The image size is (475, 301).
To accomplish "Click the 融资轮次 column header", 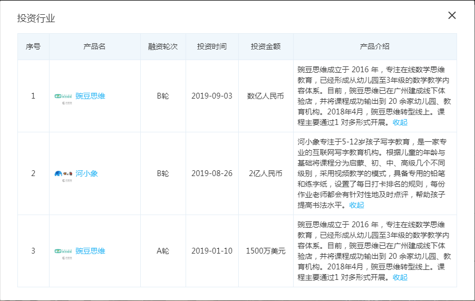I will tap(163, 46).
